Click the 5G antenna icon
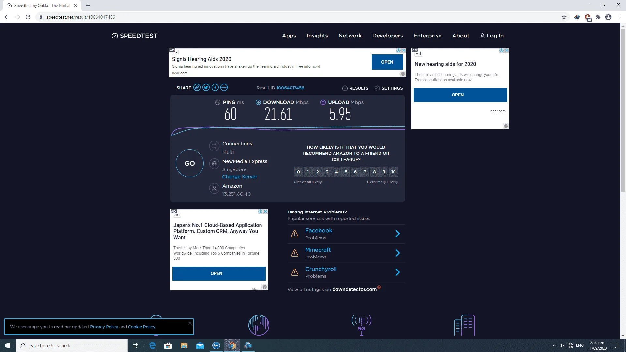This screenshot has width=626, height=352. coord(362,325)
